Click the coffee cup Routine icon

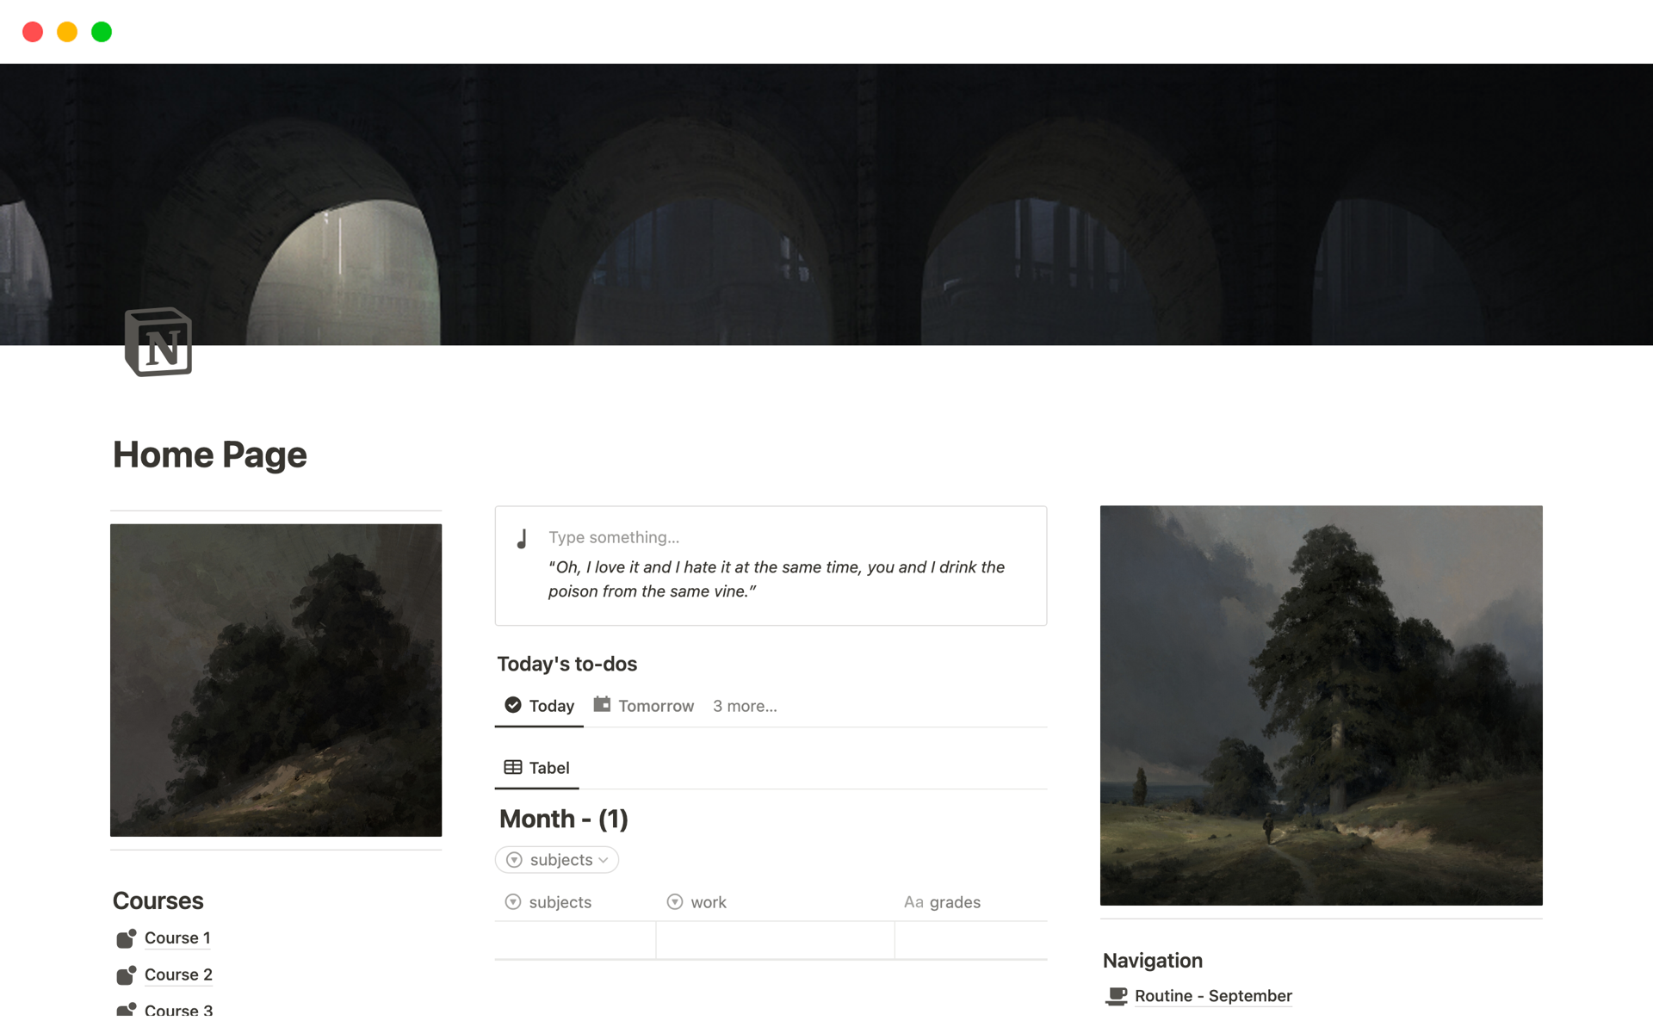tap(1117, 996)
